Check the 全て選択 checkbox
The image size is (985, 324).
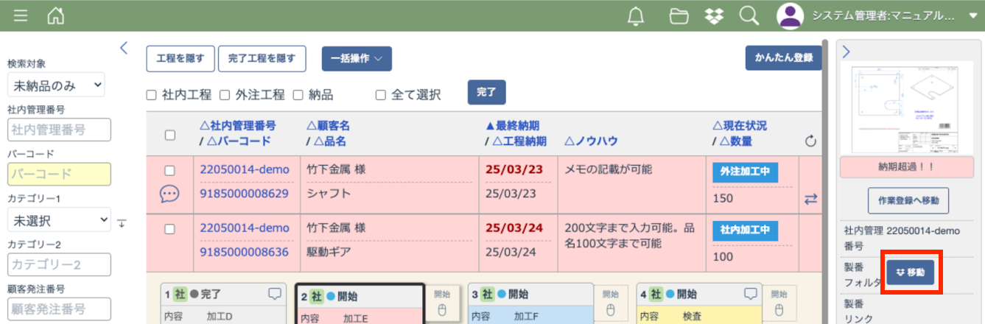coord(381,94)
